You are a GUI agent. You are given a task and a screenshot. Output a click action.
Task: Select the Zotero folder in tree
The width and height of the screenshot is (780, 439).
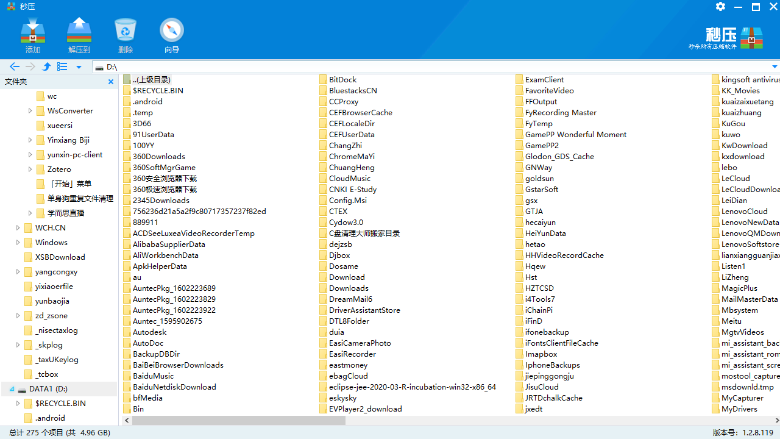[59, 170]
